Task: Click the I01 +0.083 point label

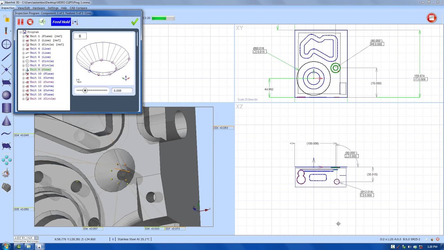Action: pos(224,128)
